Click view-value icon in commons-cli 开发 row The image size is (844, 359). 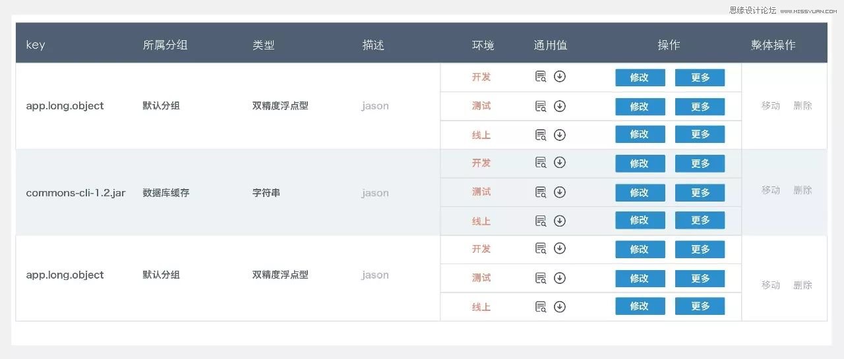[x=541, y=163]
